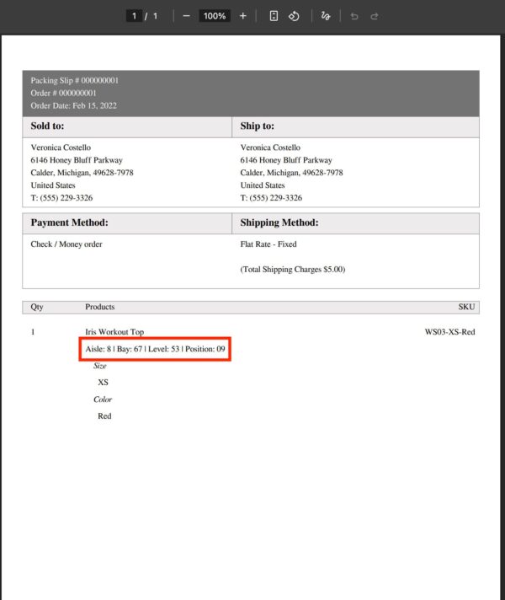505x600 pixels.
Task: Rotate the document with the rotate icon
Action: coord(295,16)
